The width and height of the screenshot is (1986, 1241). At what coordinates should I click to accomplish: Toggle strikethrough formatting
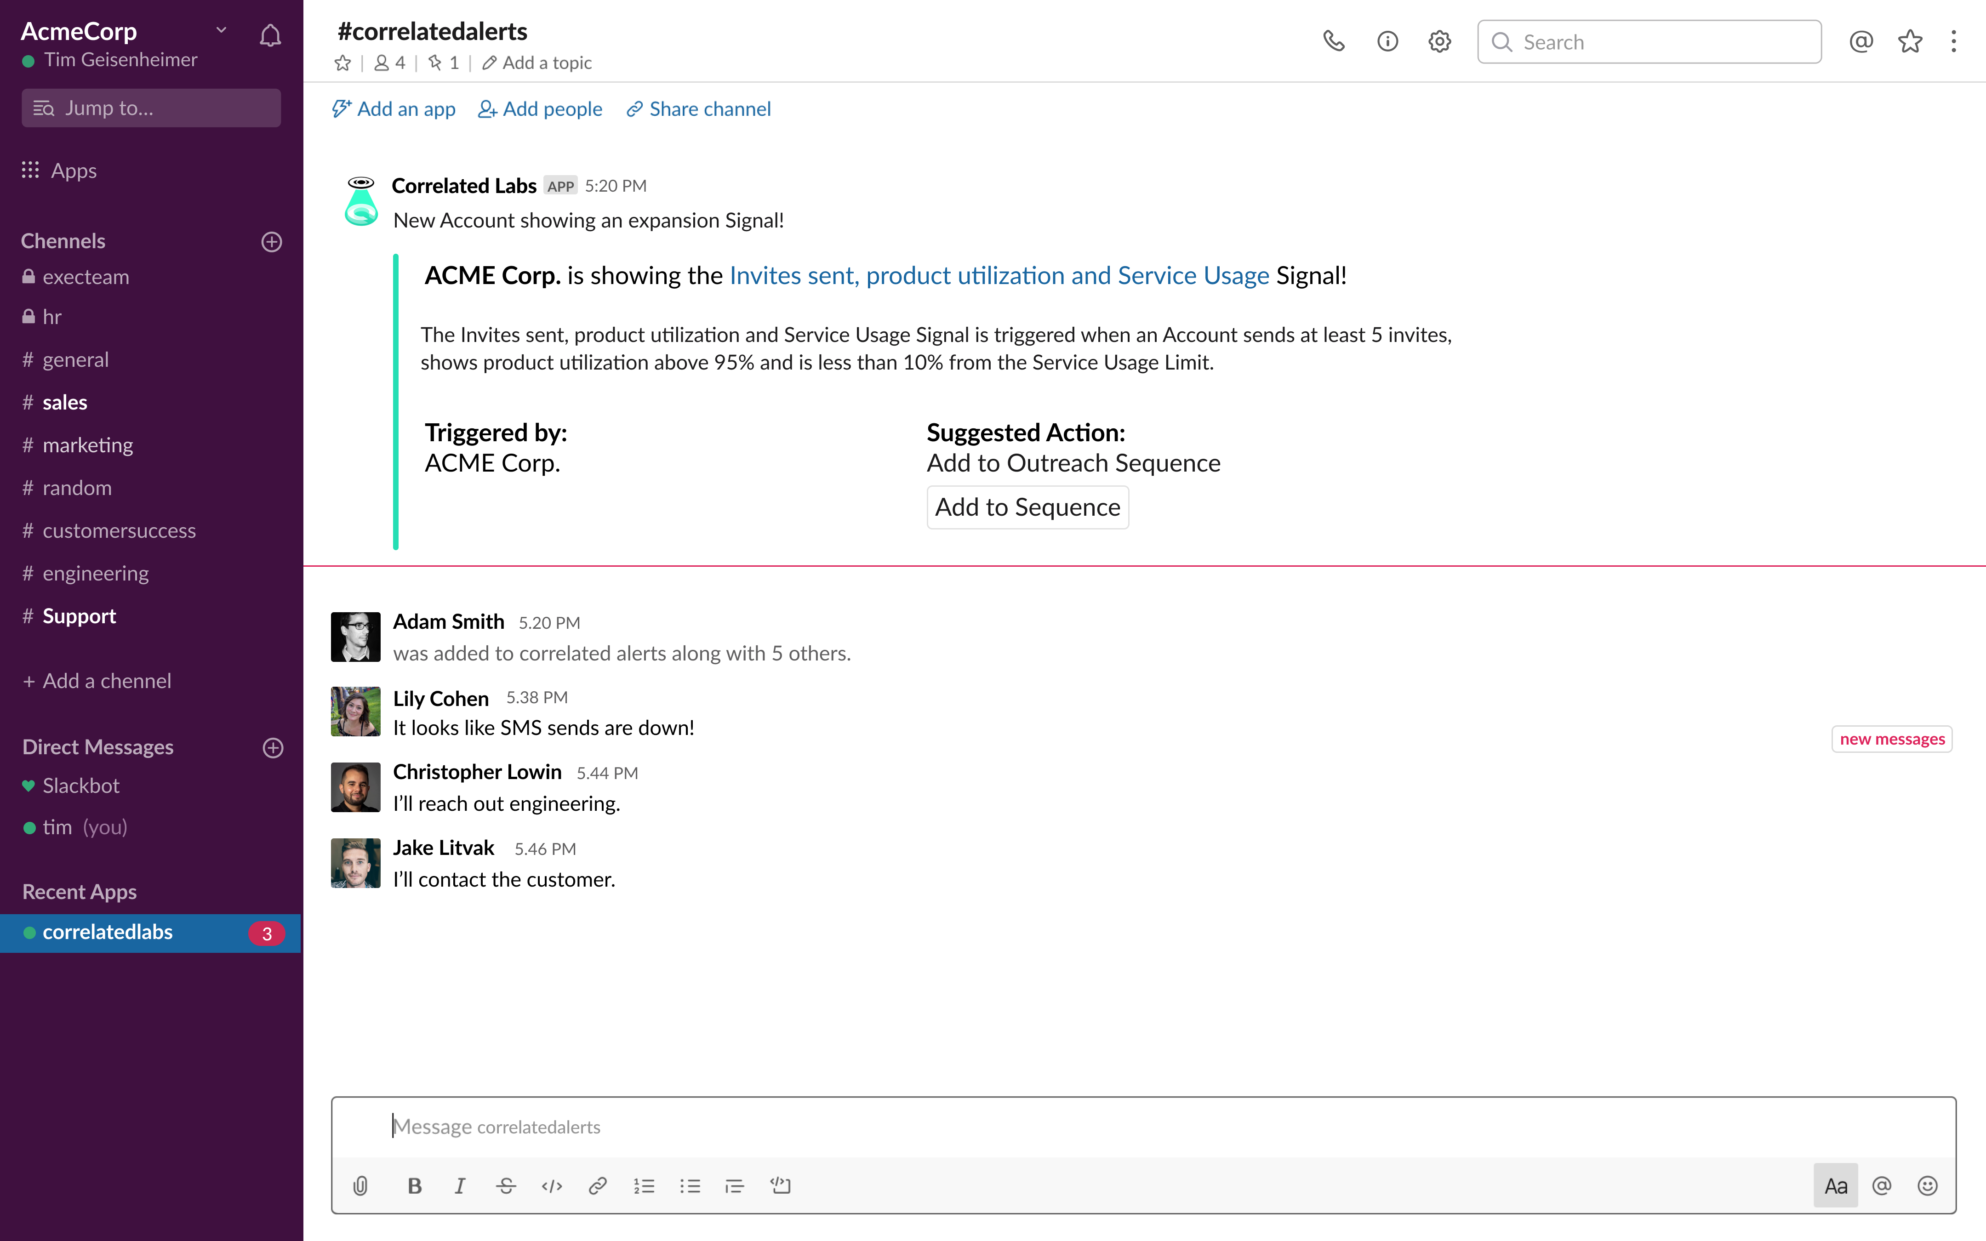pos(506,1185)
